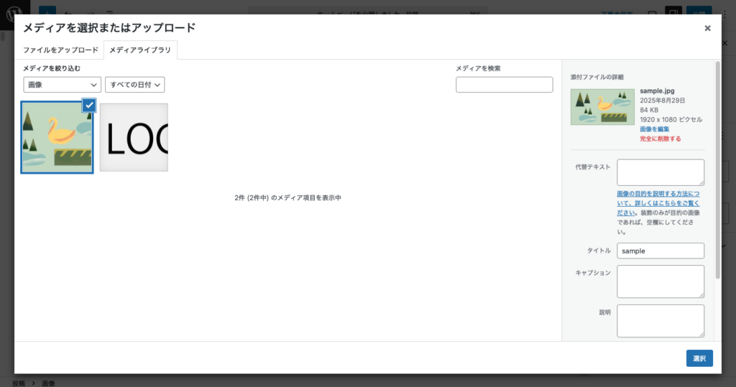Click the メディアを検索 search field
Image resolution: width=736 pixels, height=387 pixels.
coord(504,85)
